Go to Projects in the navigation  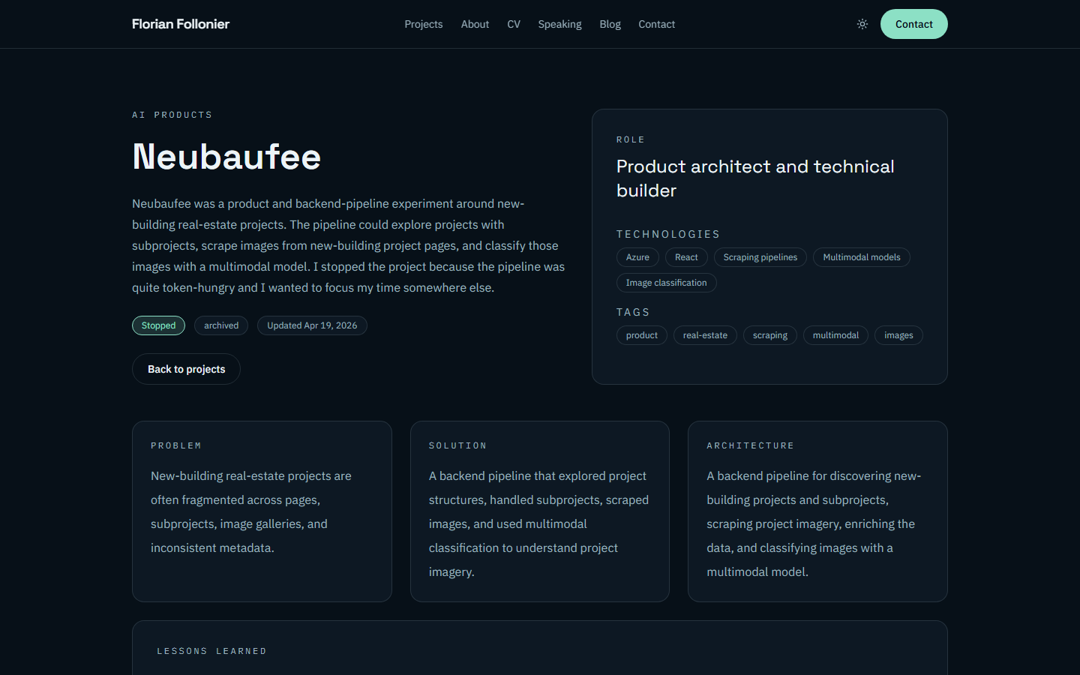tap(424, 24)
